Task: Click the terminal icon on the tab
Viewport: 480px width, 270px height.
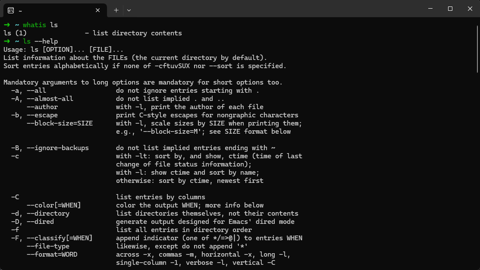Action: click(x=11, y=10)
